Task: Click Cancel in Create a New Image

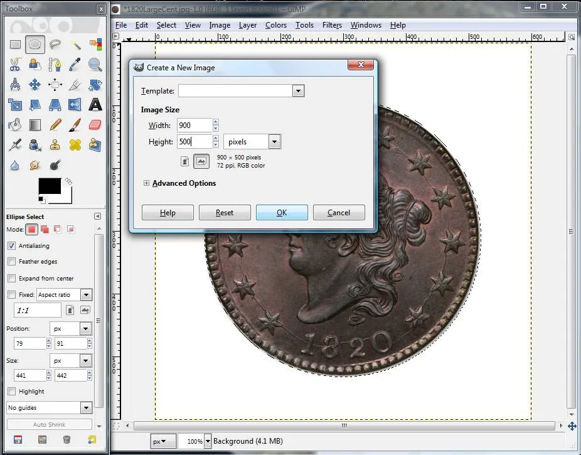Action: point(339,213)
